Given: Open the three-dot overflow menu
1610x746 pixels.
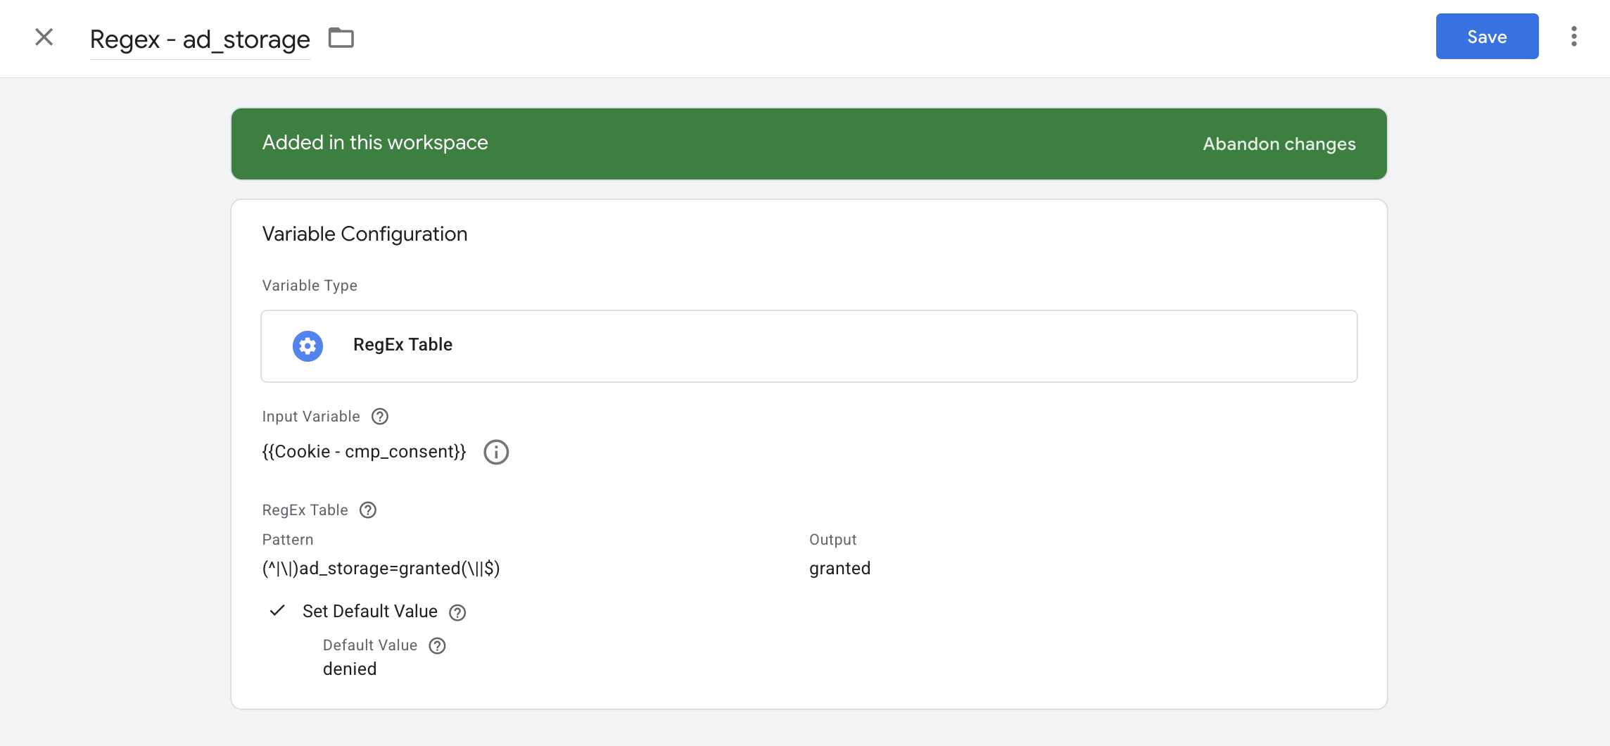Looking at the screenshot, I should coord(1574,36).
